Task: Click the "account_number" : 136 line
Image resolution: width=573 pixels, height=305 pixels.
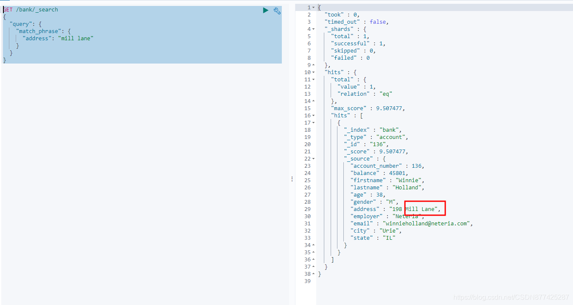Action: [388, 166]
